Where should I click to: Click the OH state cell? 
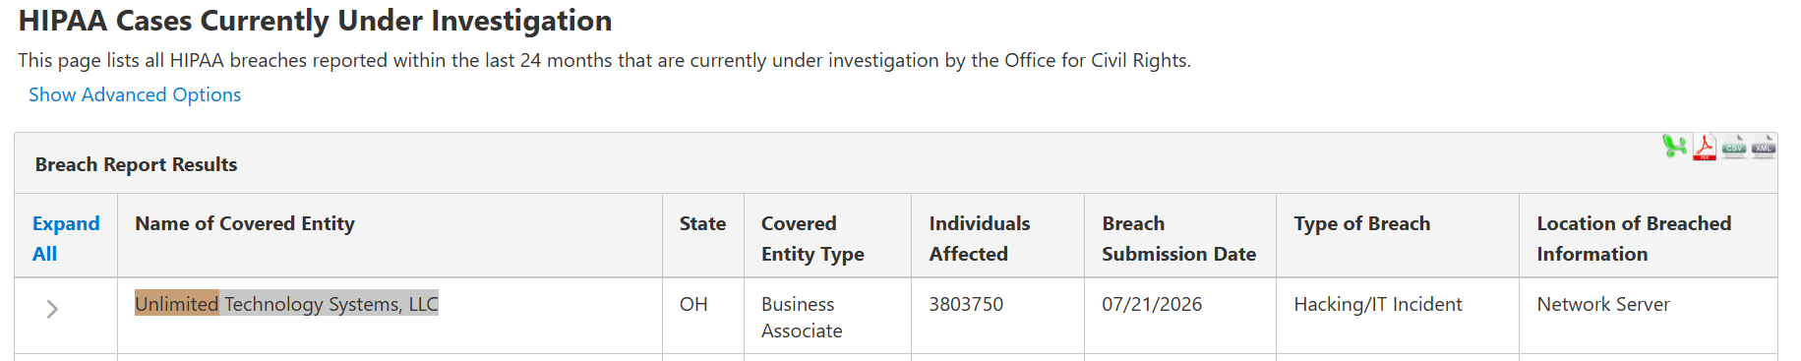coord(693,304)
